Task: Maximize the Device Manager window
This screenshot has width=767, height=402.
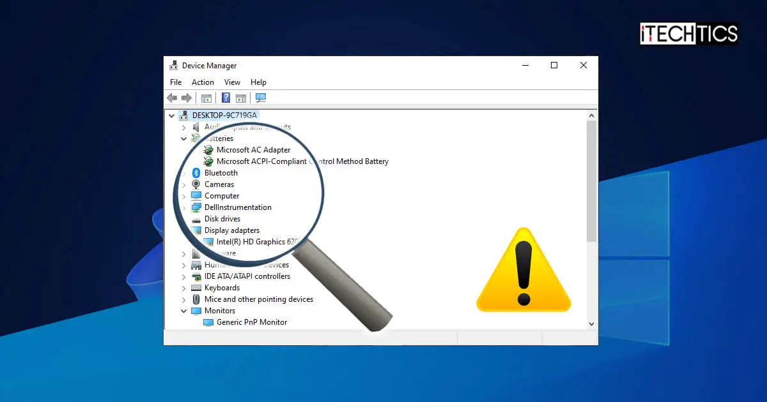Action: coord(554,65)
